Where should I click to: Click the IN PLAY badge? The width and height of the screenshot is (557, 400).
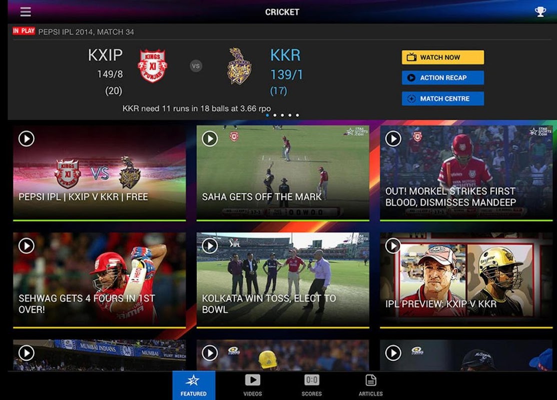24,31
